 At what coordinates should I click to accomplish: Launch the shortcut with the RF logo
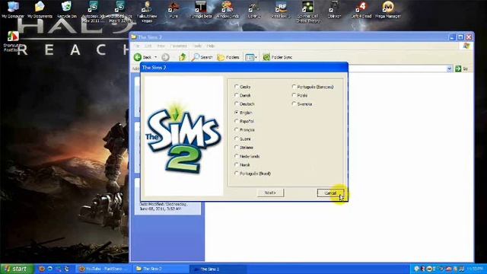click(281, 10)
